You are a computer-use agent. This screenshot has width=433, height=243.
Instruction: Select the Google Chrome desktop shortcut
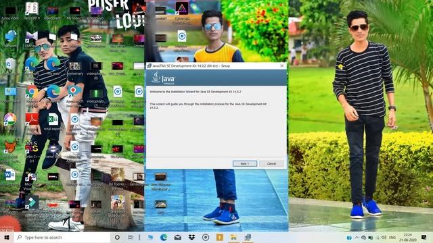[x=32, y=94]
